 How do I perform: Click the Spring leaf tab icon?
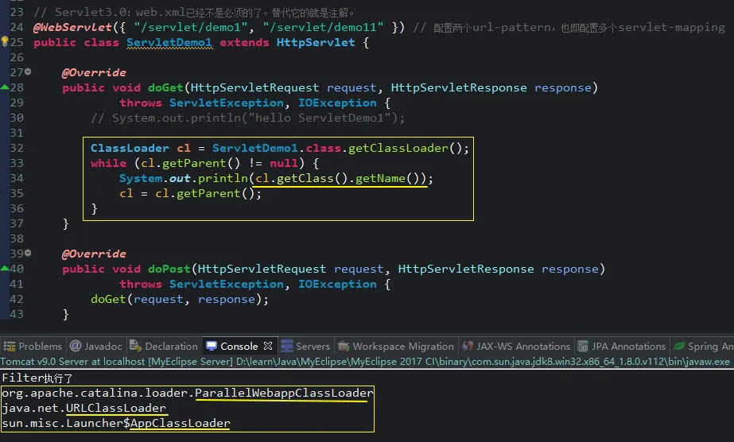679,346
